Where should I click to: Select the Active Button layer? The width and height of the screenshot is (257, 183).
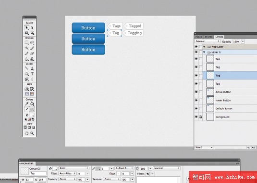[x=230, y=92]
